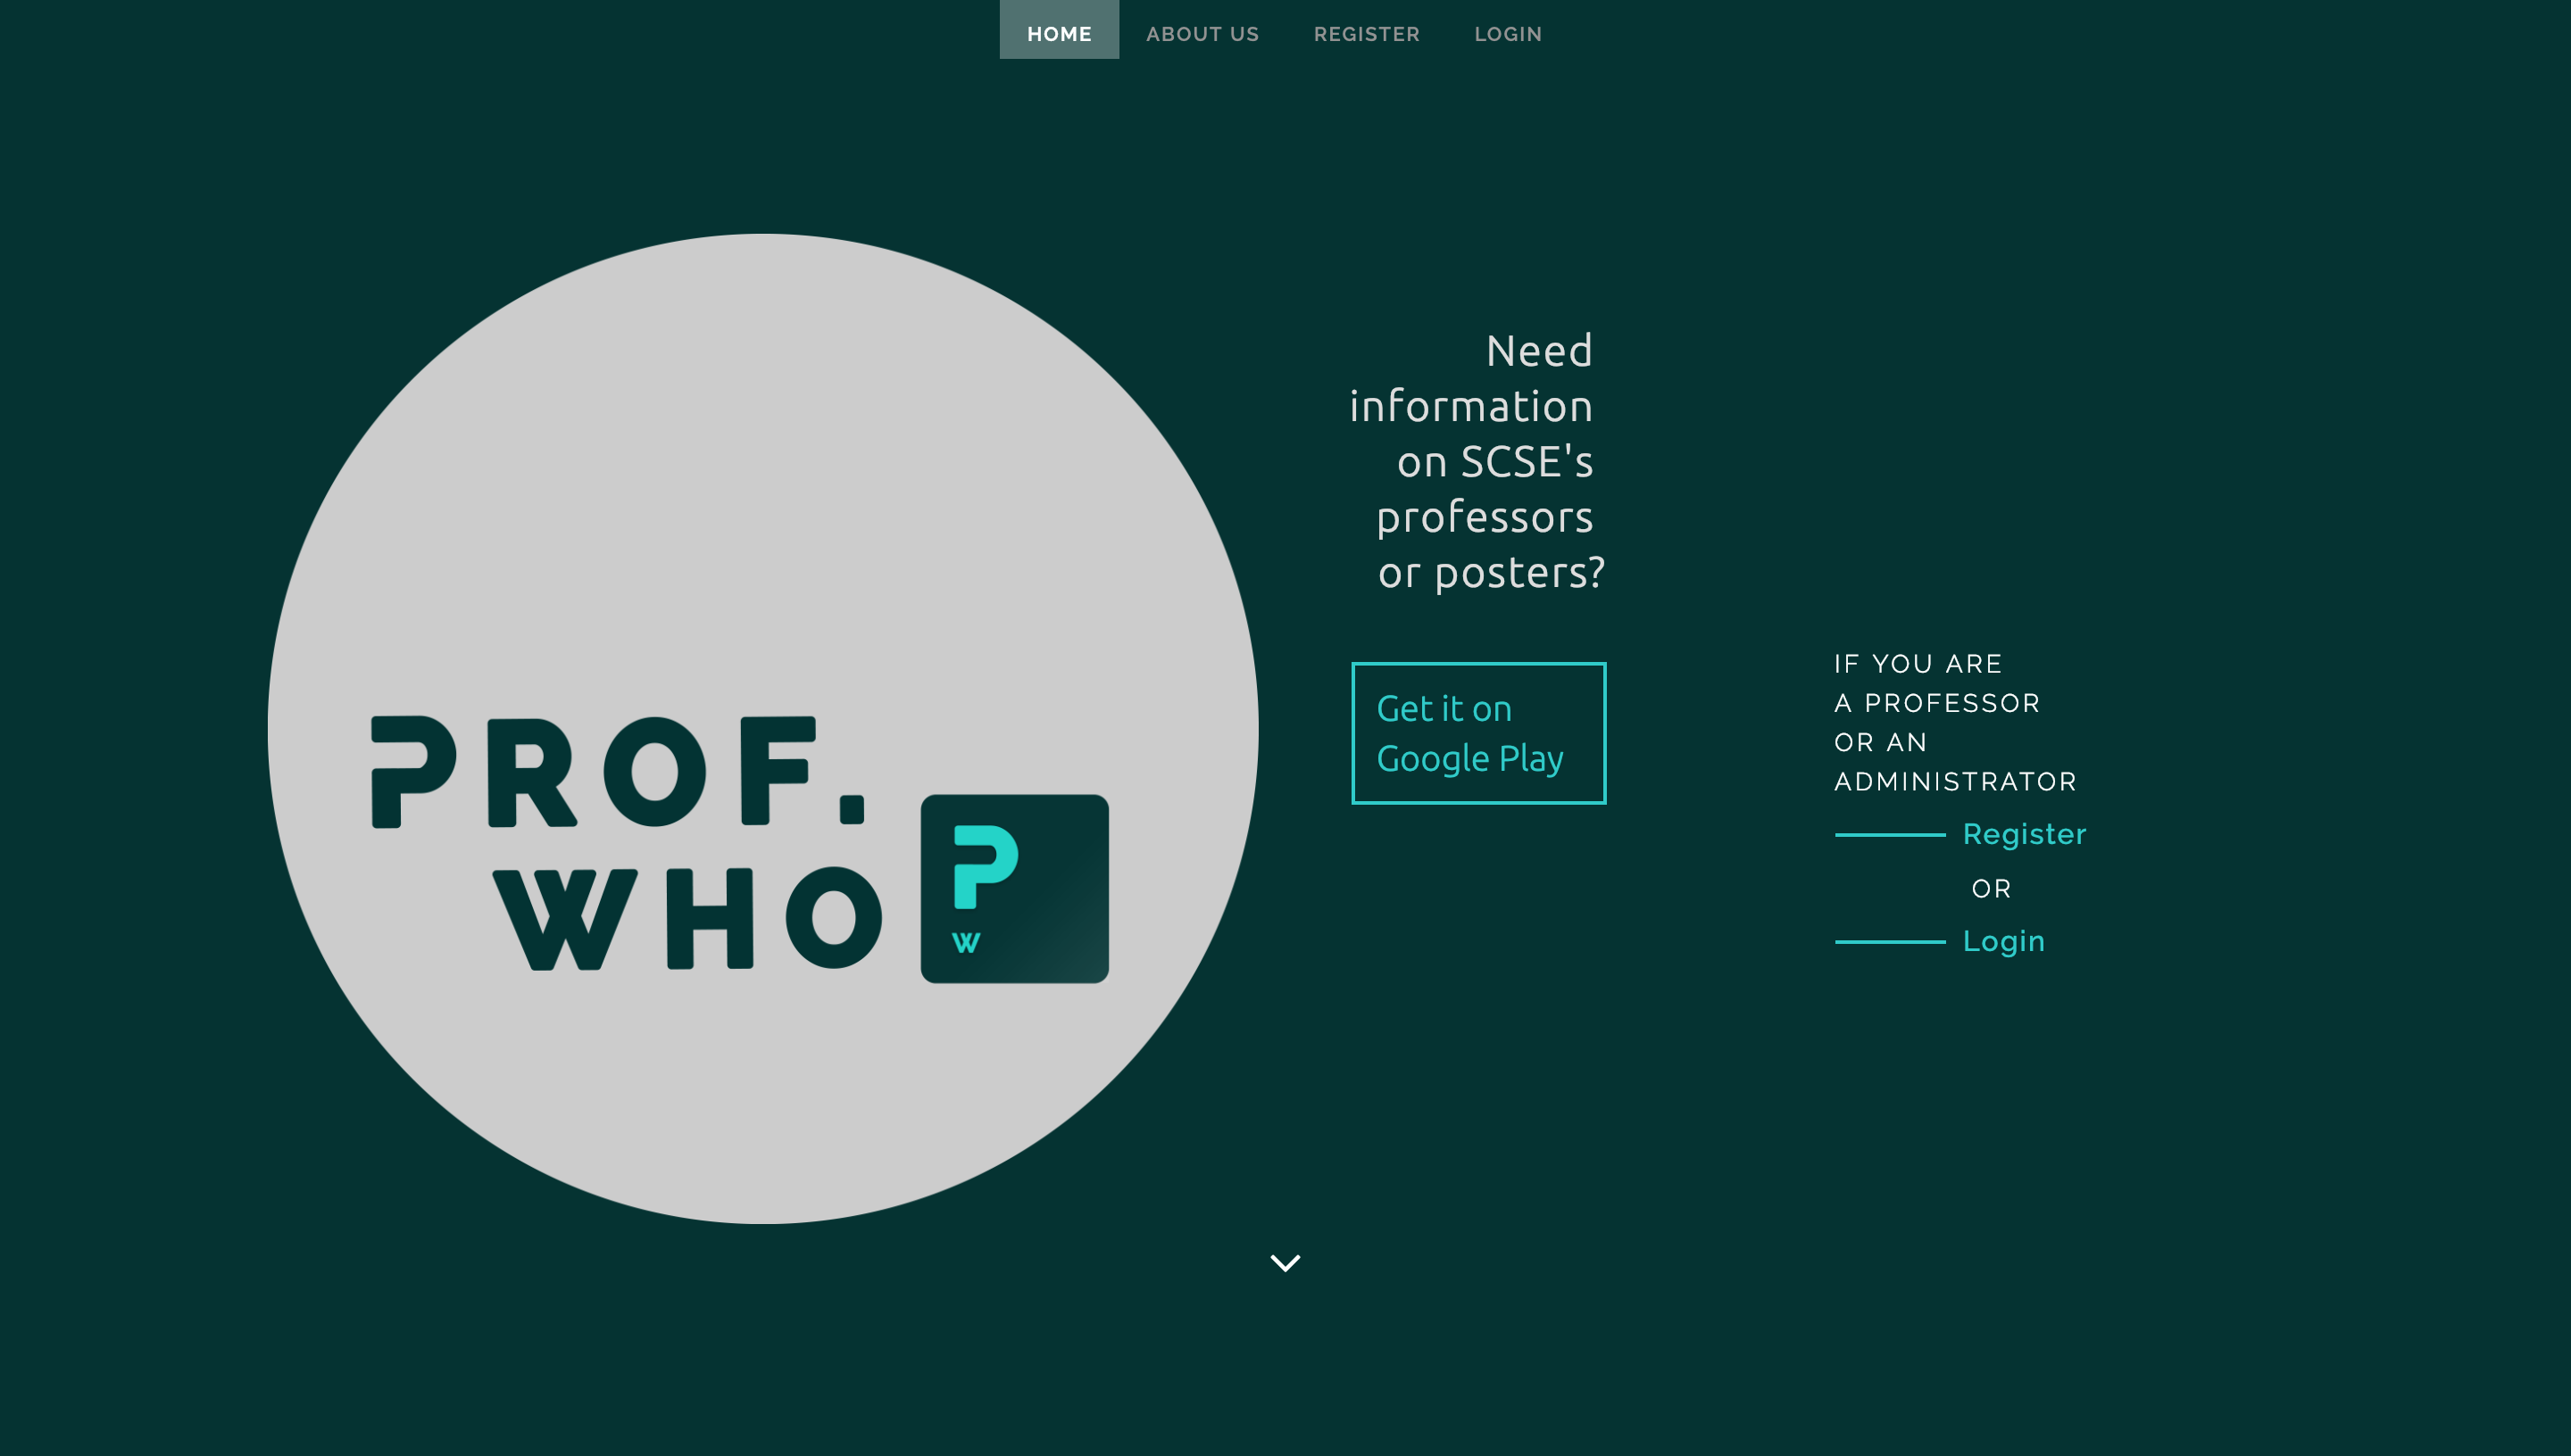Click the small teal W in app icon
The height and width of the screenshot is (1456, 2571).
(x=965, y=943)
